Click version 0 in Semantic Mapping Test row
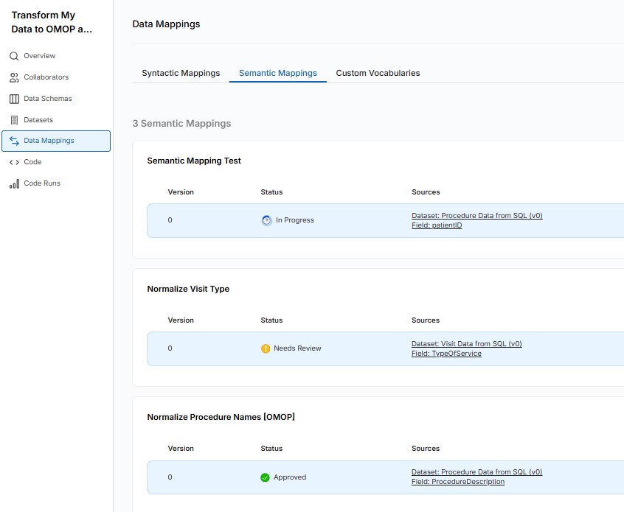 pyautogui.click(x=170, y=220)
